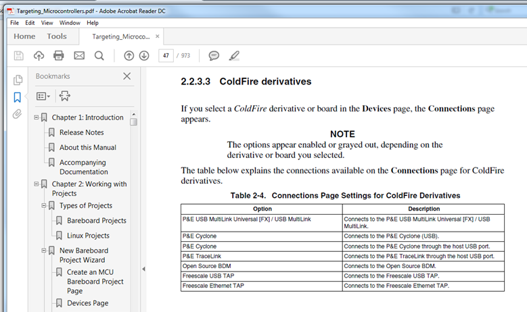Click the bookmarks panel scrollbar thumb
Screen dimensions: 527x312
[133, 122]
